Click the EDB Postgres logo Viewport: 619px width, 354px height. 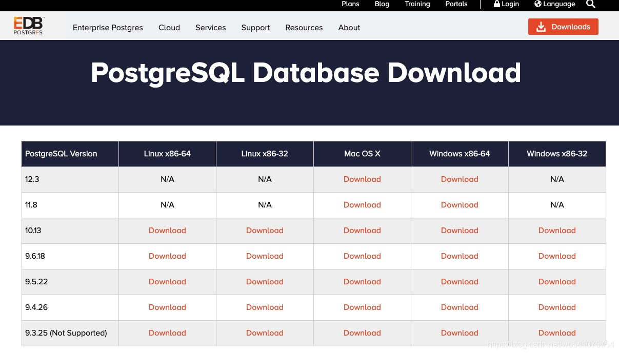29,26
